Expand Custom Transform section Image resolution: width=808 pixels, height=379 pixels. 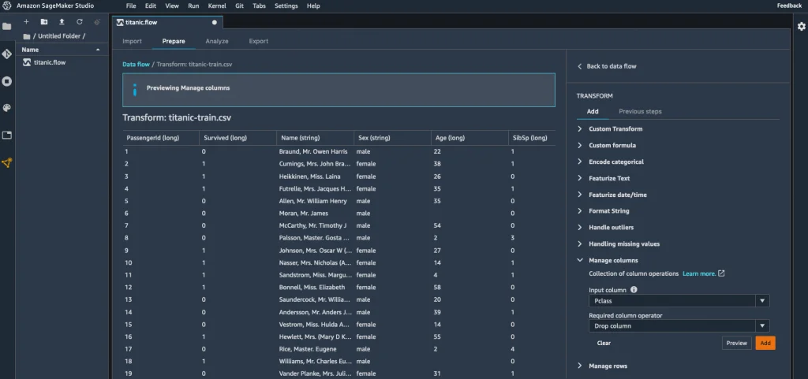click(615, 128)
